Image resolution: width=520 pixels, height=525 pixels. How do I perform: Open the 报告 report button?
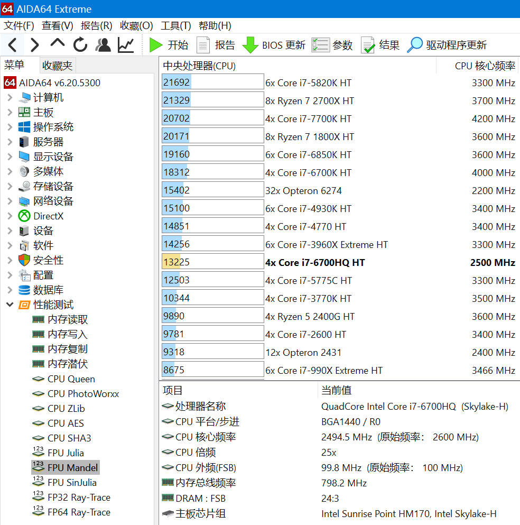[x=216, y=45]
